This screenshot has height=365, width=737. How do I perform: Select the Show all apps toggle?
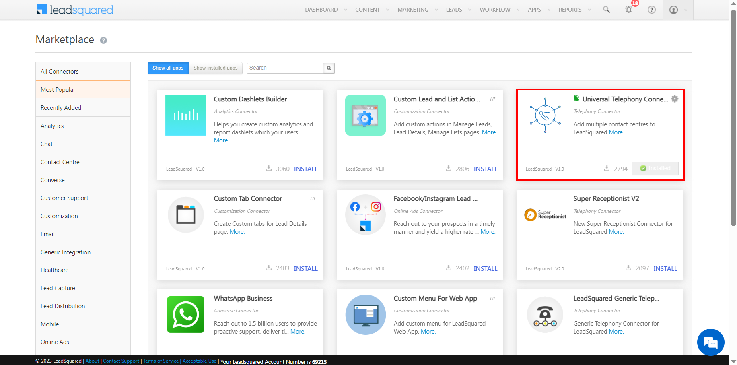(168, 68)
